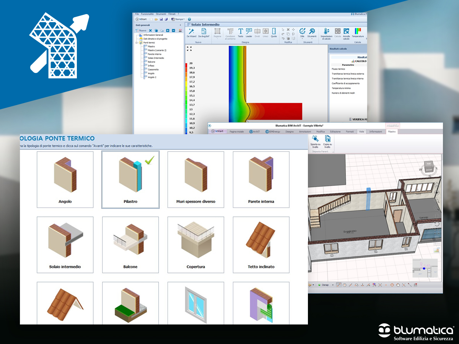Click fit-to-view arrows in thermal canvas
This screenshot has height=344, width=459.
coord(189,49)
